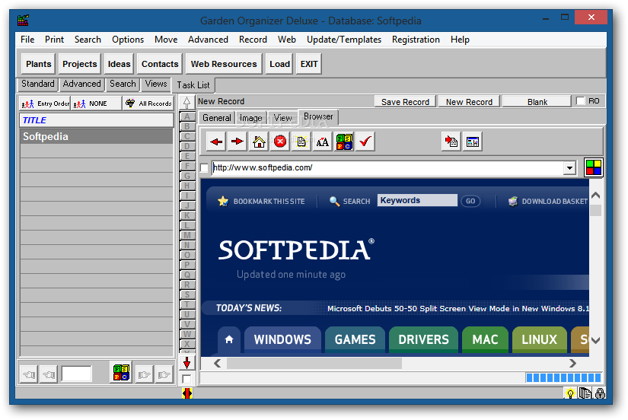Click the padlock status bar icon
Viewport: 628px width, 420px height.
600,393
